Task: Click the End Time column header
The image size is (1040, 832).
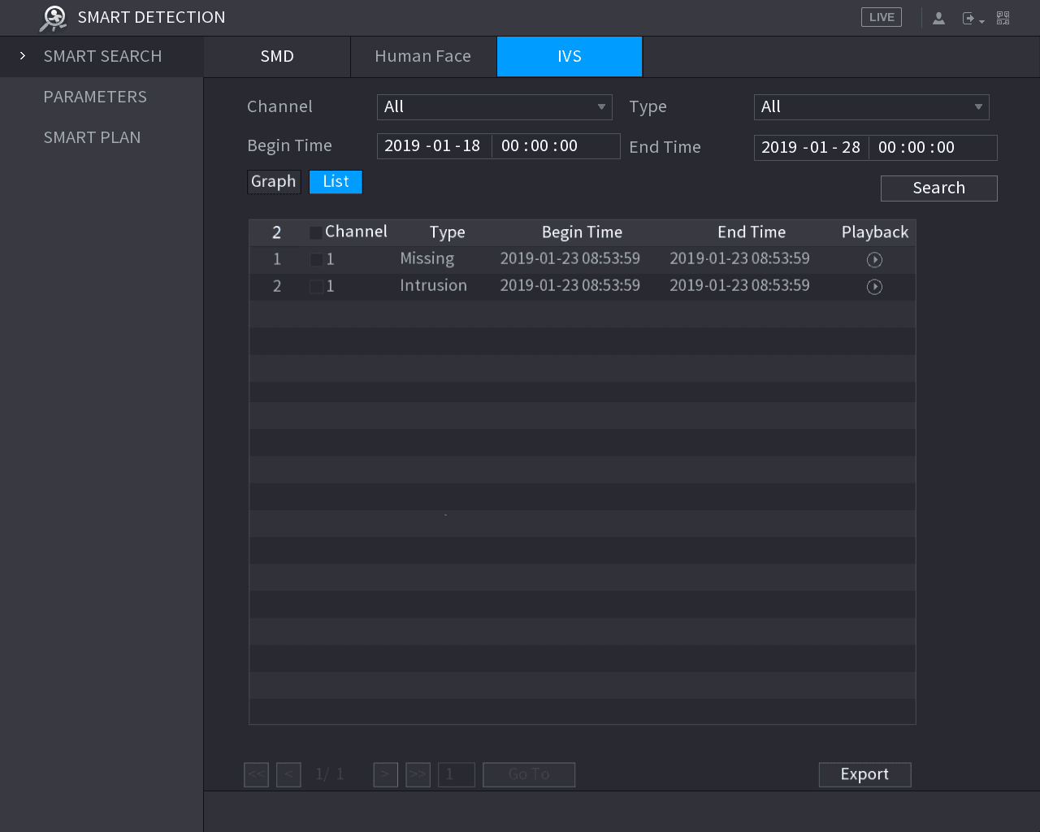Action: [x=752, y=232]
